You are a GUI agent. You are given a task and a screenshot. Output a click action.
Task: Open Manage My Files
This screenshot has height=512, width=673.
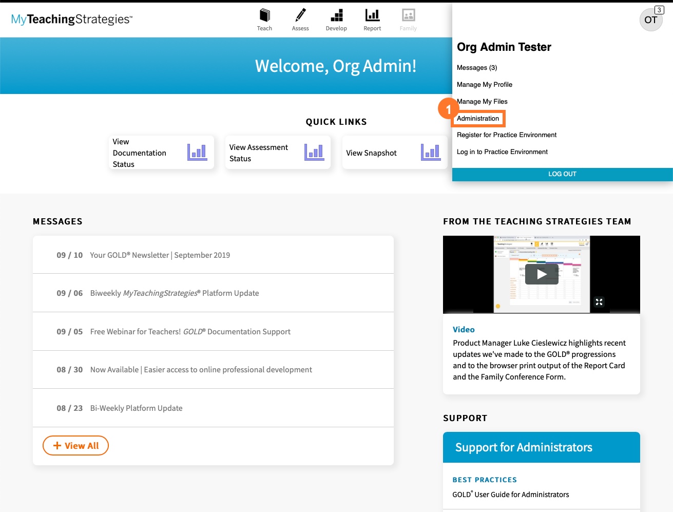482,101
